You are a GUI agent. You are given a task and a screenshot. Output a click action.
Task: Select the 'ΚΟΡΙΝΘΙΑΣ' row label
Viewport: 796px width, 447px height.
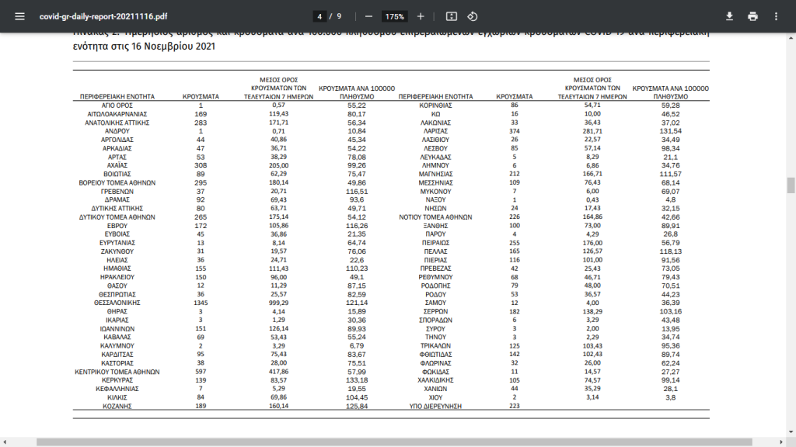point(435,106)
